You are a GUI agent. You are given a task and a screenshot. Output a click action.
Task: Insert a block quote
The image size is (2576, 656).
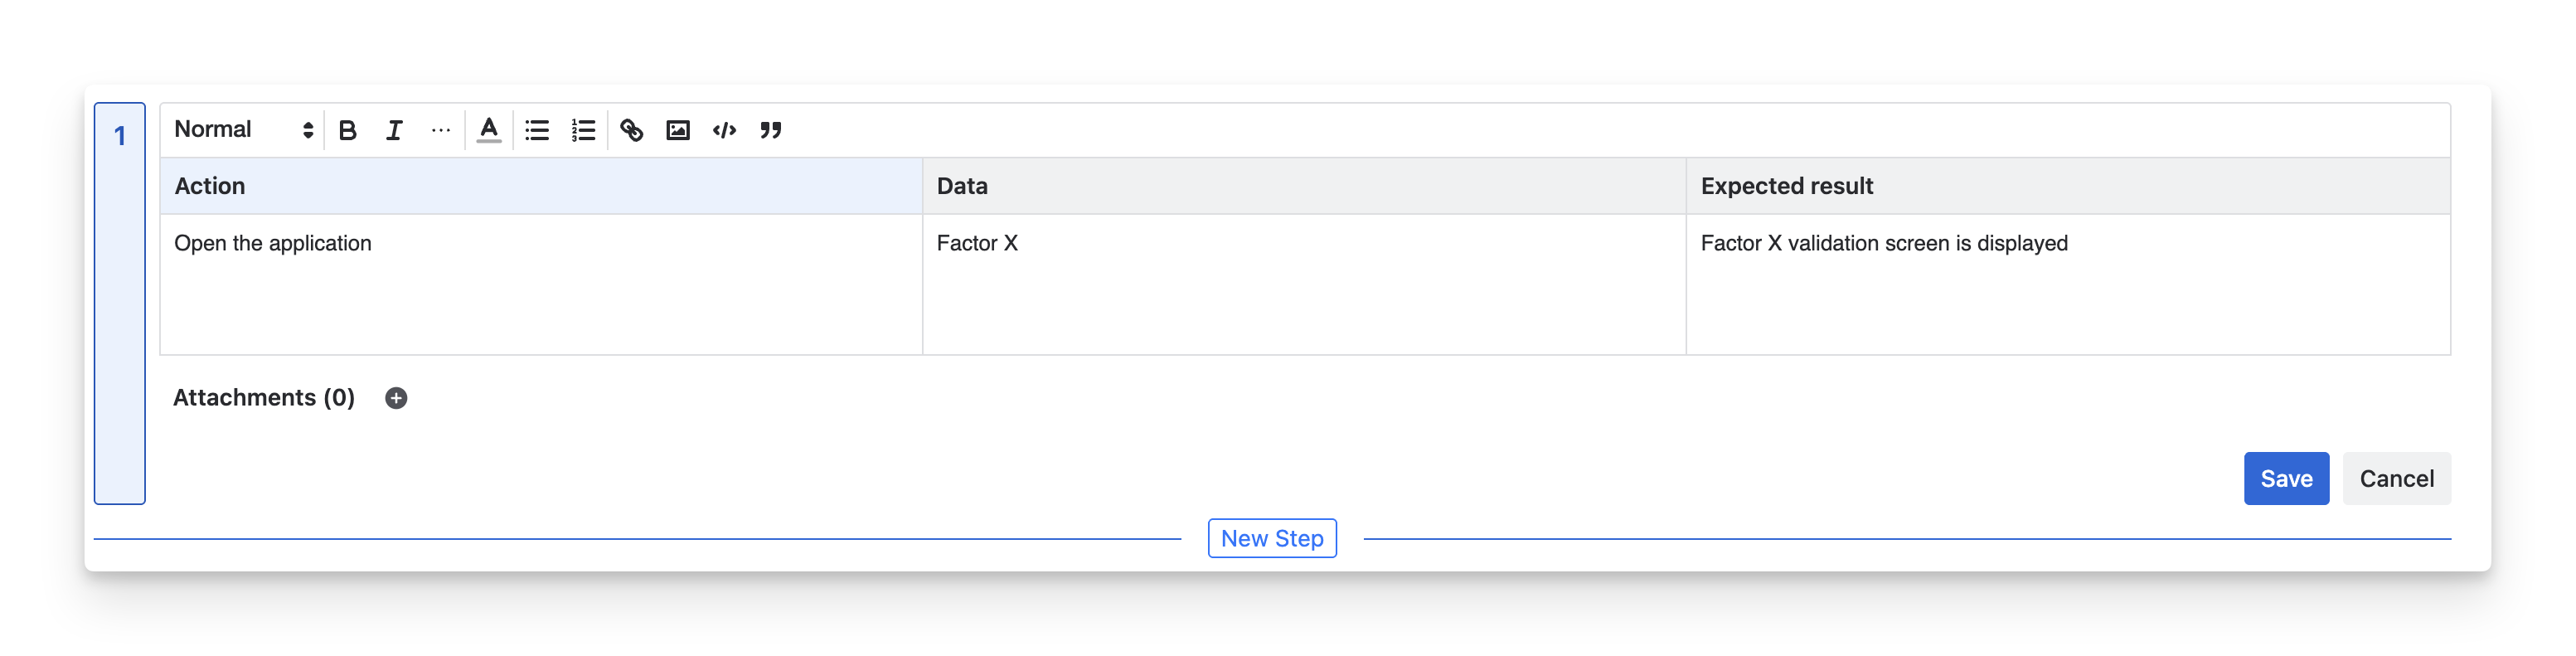770,130
